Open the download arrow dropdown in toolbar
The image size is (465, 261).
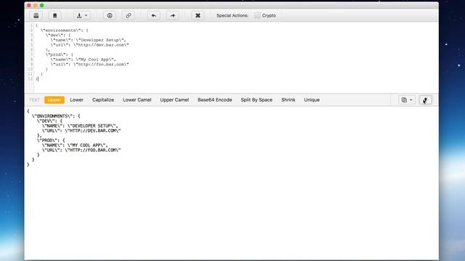click(82, 15)
